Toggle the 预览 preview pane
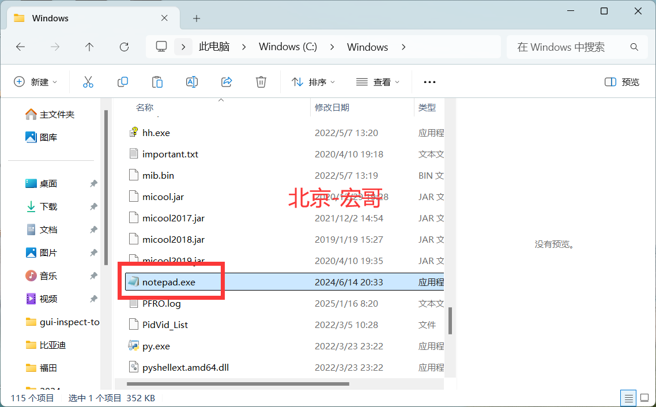656x407 pixels. 622,82
